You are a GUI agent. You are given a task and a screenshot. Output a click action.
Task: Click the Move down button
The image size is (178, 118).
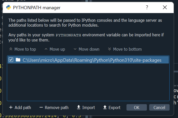pyautogui.click(x=86, y=49)
